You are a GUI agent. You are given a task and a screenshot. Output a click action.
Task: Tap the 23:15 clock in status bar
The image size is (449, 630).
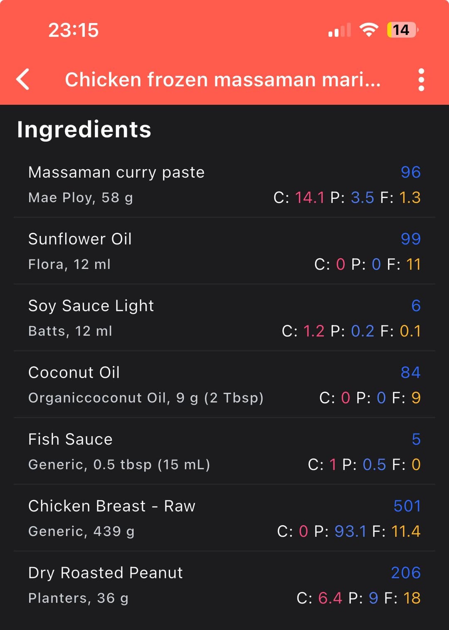[73, 30]
